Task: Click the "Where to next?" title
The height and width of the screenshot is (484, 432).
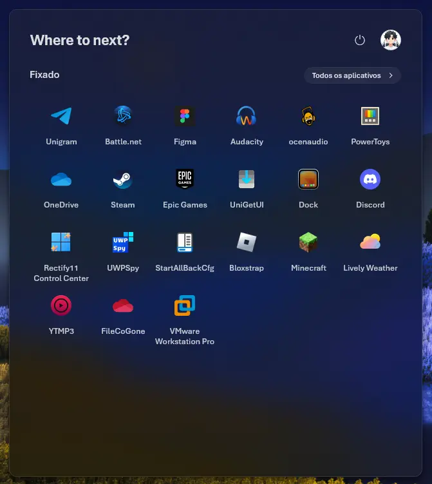Action: pos(80,40)
